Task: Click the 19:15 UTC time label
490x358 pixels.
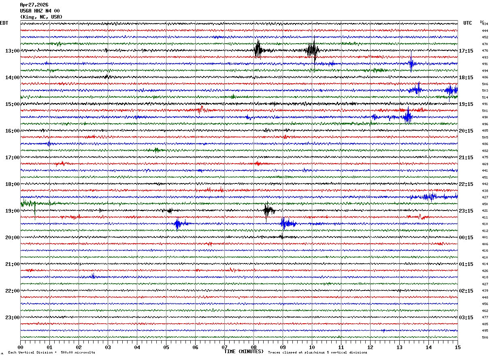Action: pyautogui.click(x=466, y=104)
